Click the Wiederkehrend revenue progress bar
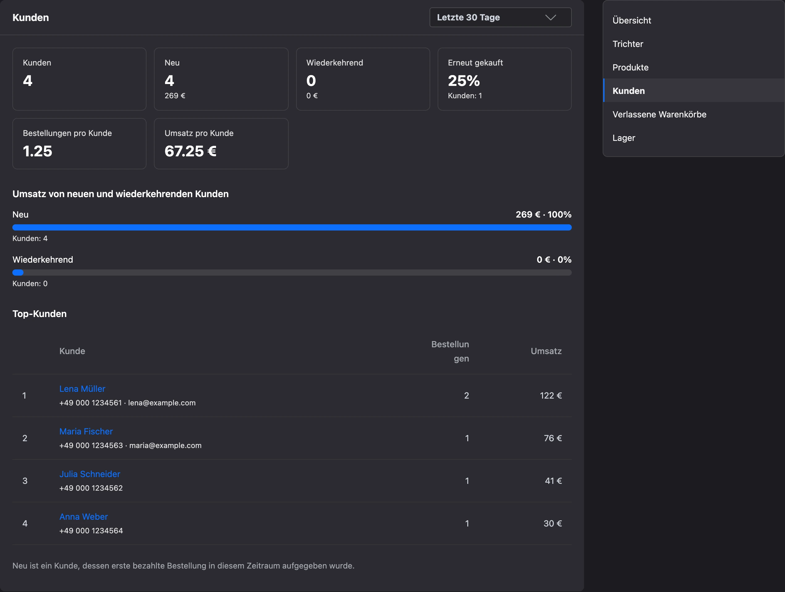785x592 pixels. pyautogui.click(x=292, y=273)
